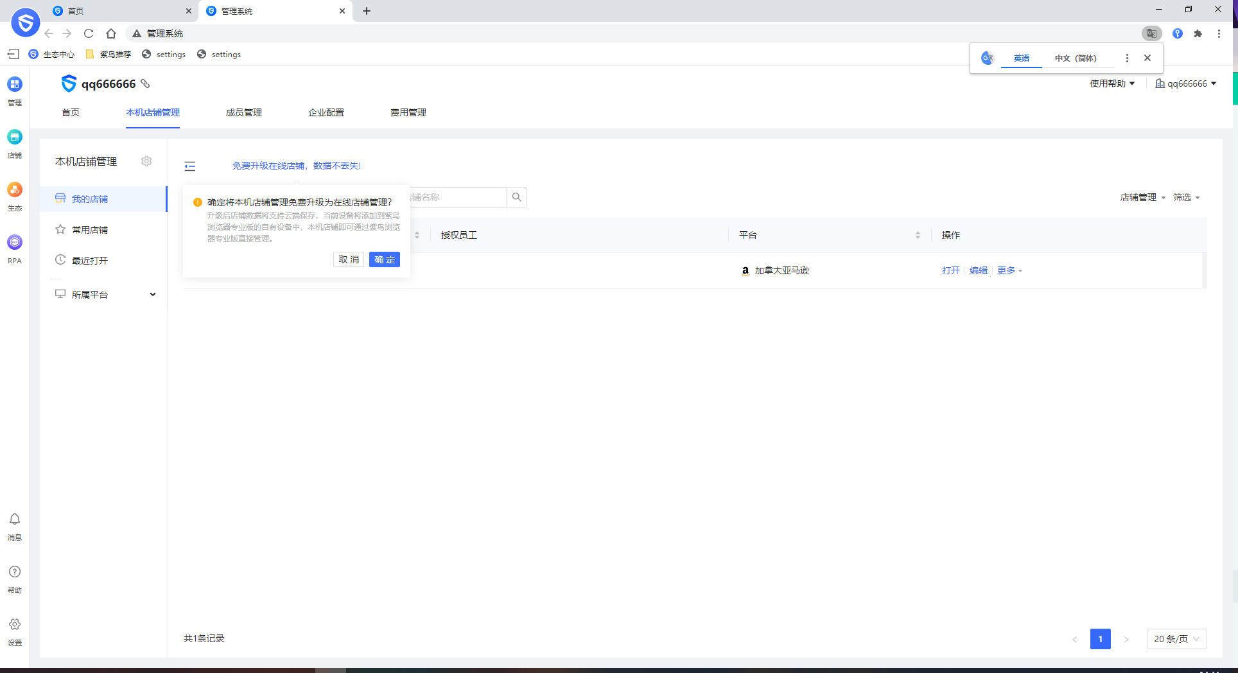
Task: Switch to the 企业配置 tab
Action: [326, 112]
